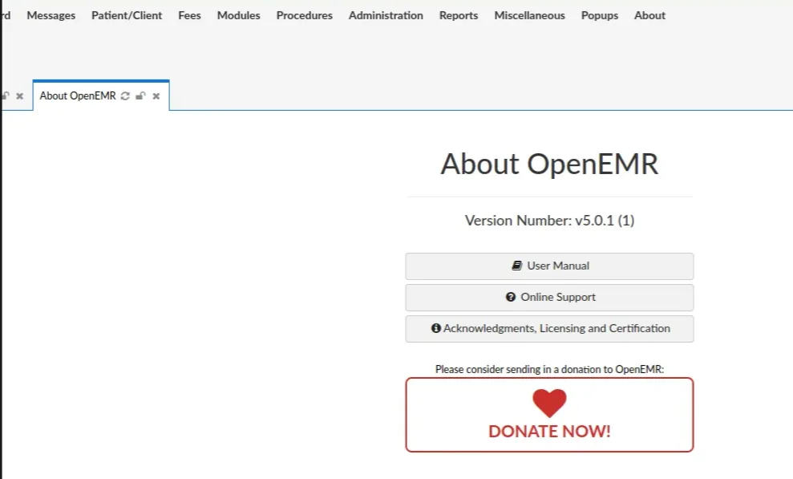The image size is (793, 479).
Task: Click the red heart donation icon
Action: [549, 403]
